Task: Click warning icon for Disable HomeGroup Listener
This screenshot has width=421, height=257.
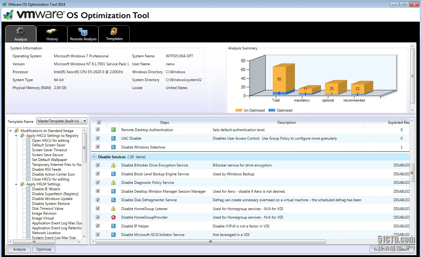Action: tap(113, 209)
